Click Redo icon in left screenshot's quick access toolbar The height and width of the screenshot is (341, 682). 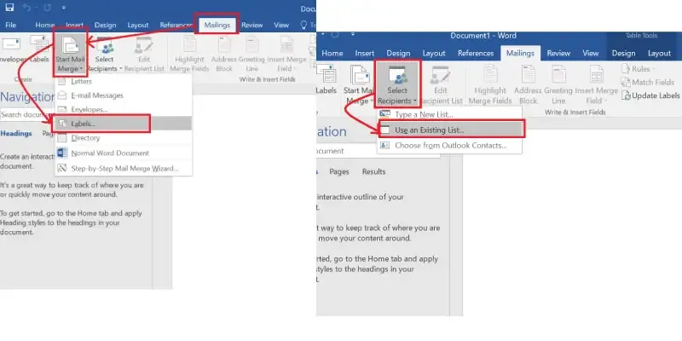[x=47, y=8]
